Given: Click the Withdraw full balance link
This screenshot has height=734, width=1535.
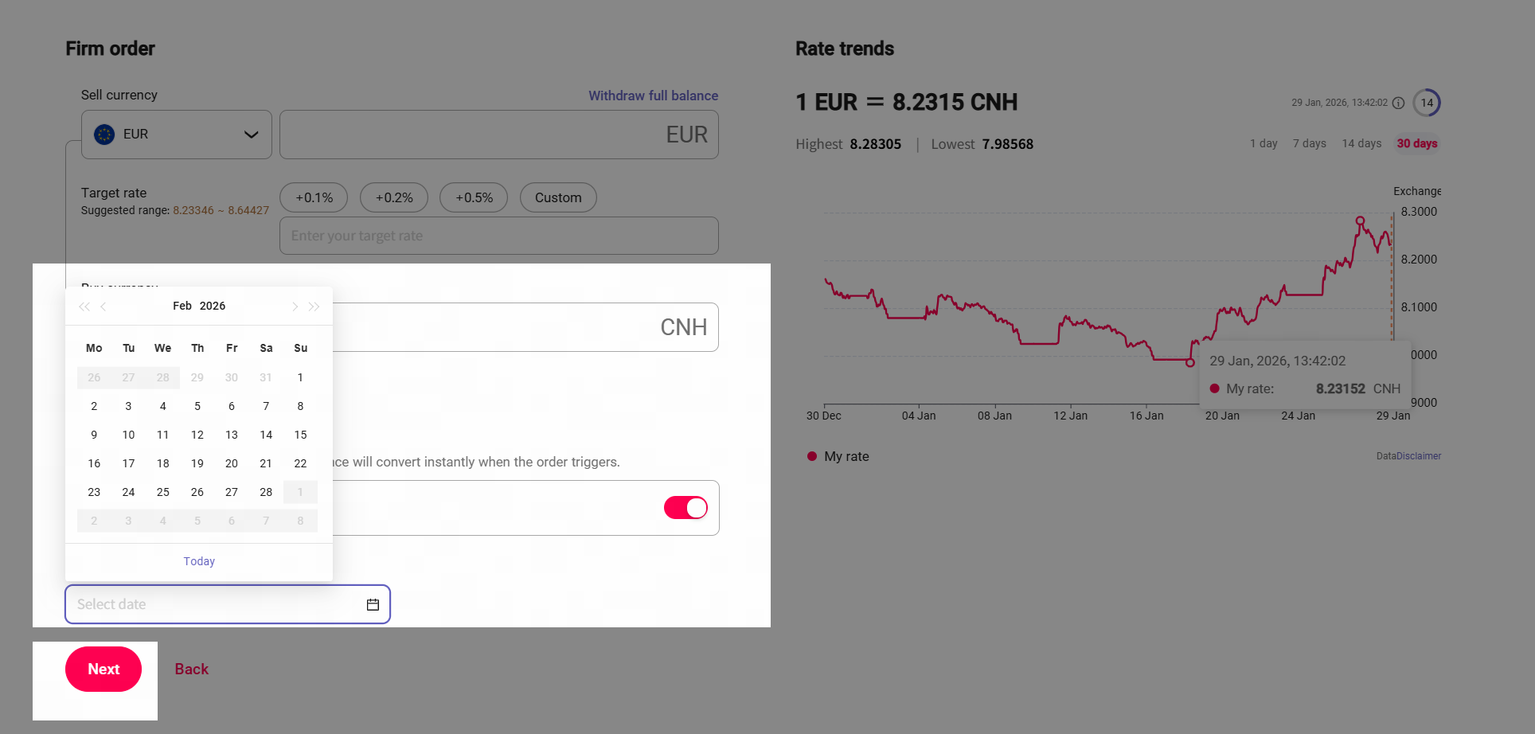Looking at the screenshot, I should pos(653,96).
